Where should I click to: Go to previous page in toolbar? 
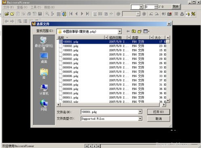coord(76,14)
